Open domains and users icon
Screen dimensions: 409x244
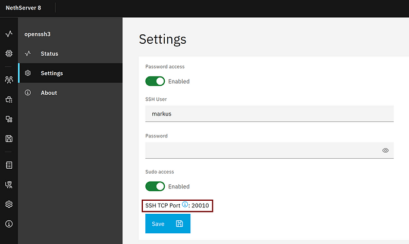coord(9,79)
